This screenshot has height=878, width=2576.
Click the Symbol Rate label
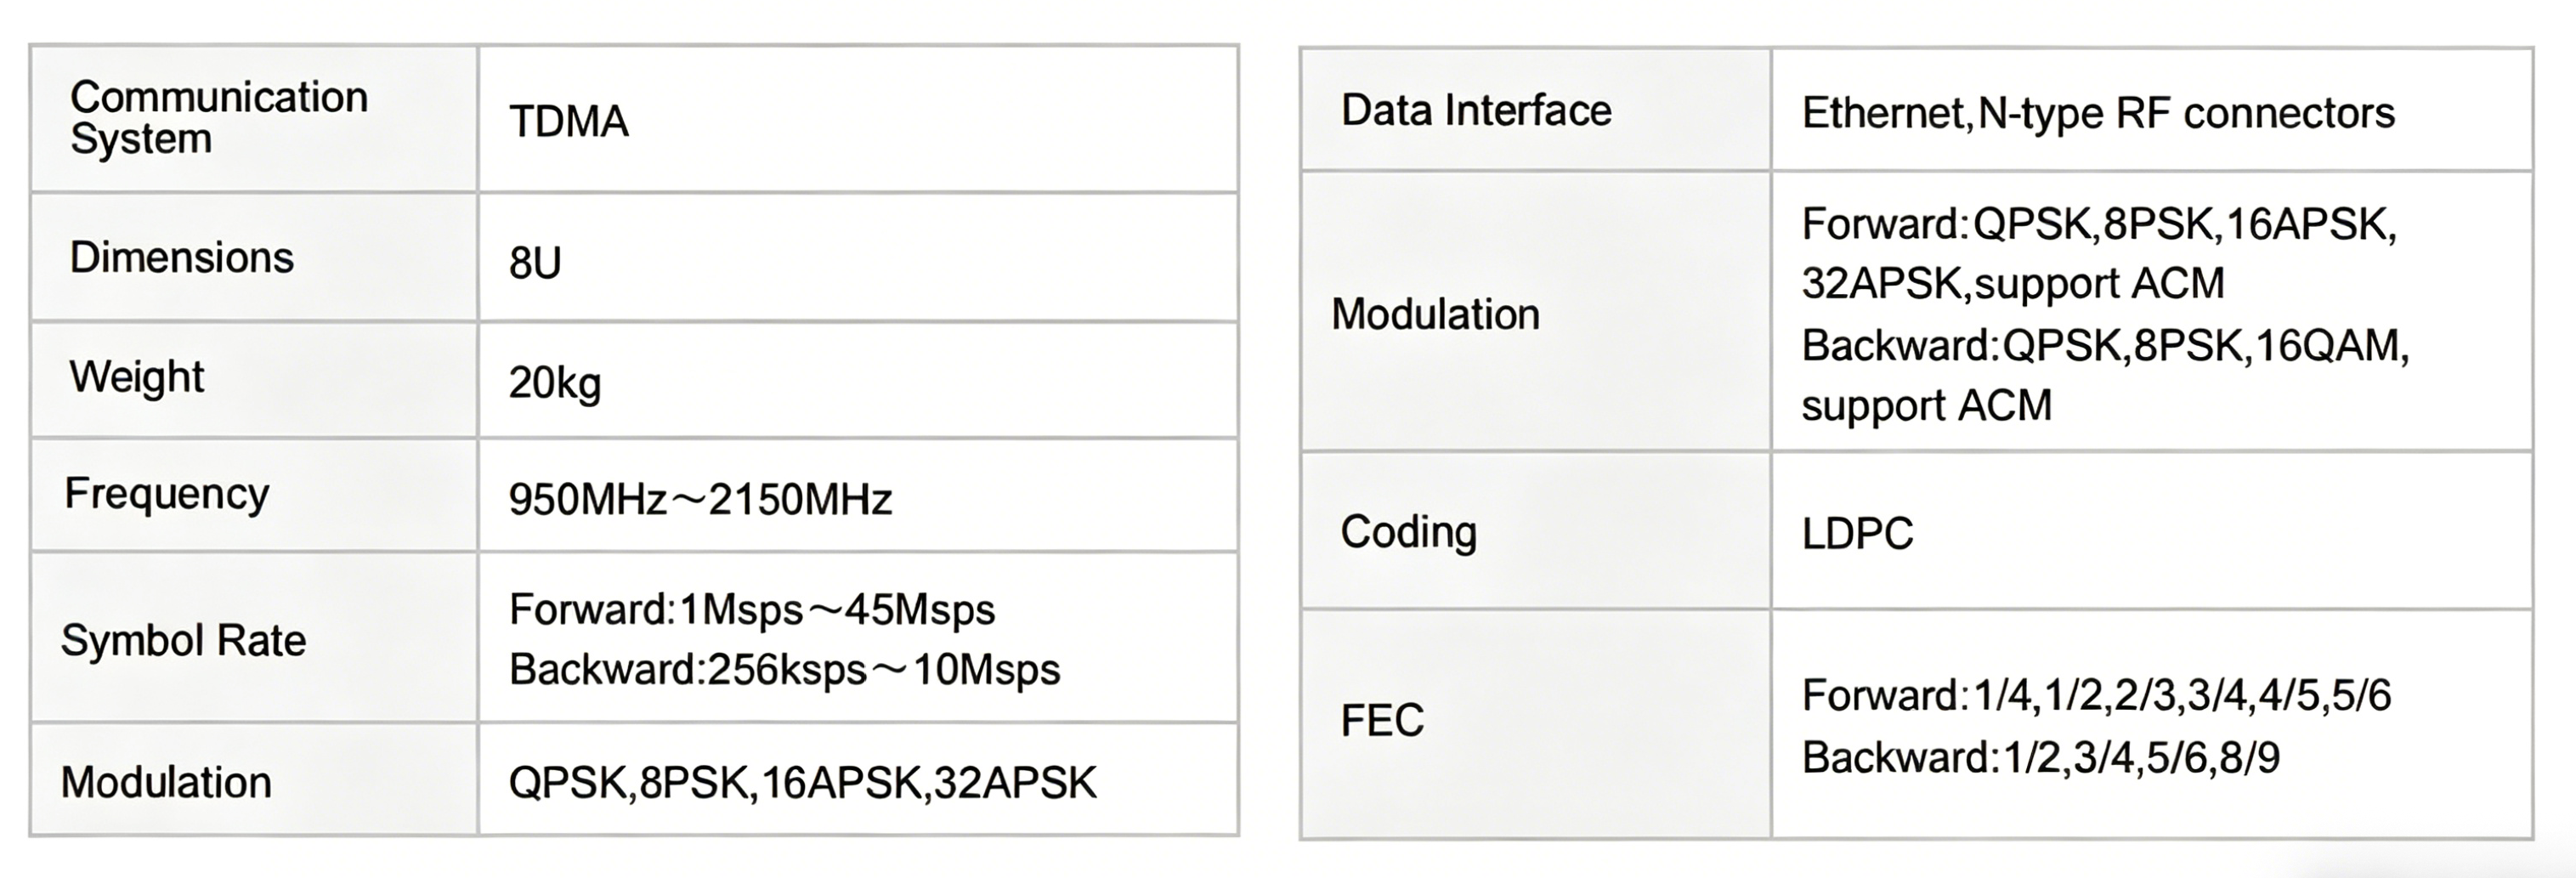[183, 640]
